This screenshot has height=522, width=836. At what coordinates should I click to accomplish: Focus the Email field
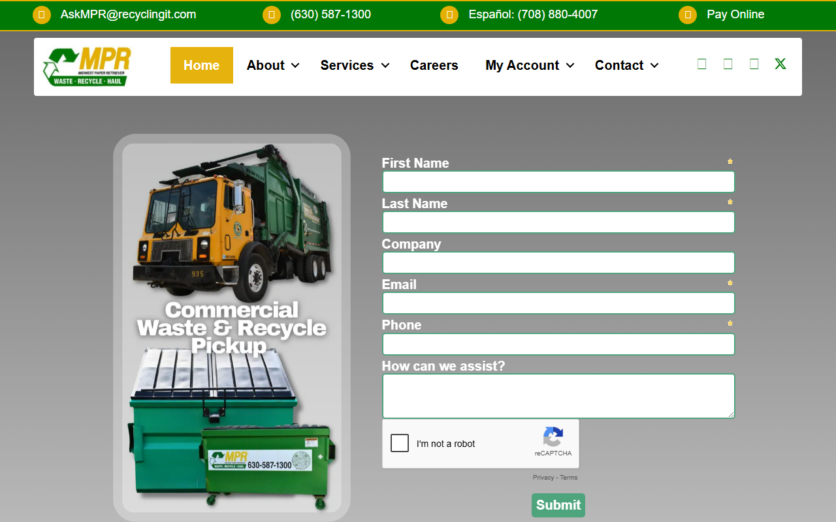558,303
